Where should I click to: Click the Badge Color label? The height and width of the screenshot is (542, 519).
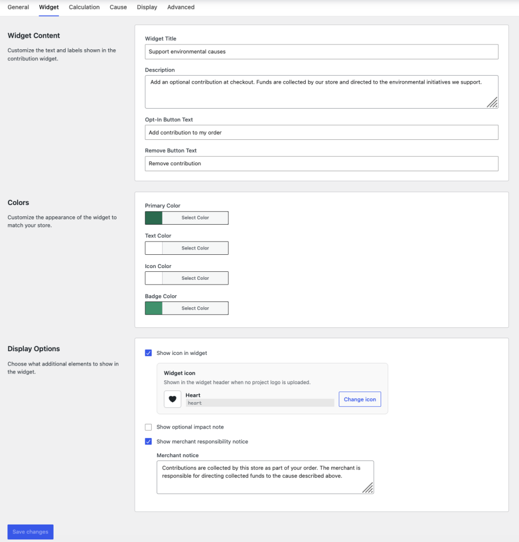point(161,296)
